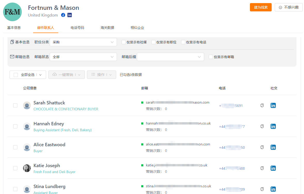Image resolution: width=304 pixels, height=194 pixels.
Task: Click Sarah Shattuck's phone number ending 5691
Action: [x=231, y=106]
